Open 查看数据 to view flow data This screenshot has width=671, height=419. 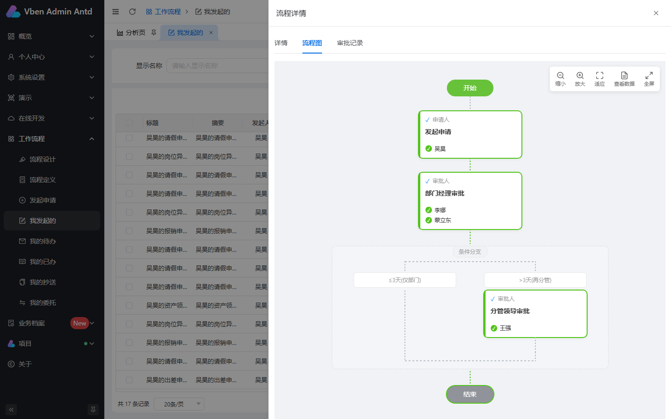coord(624,79)
